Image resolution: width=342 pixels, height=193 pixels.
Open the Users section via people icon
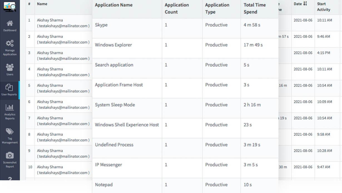tap(10, 67)
